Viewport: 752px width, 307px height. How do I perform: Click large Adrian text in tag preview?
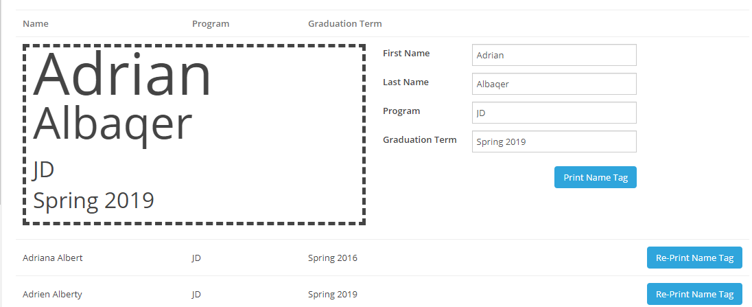122,76
